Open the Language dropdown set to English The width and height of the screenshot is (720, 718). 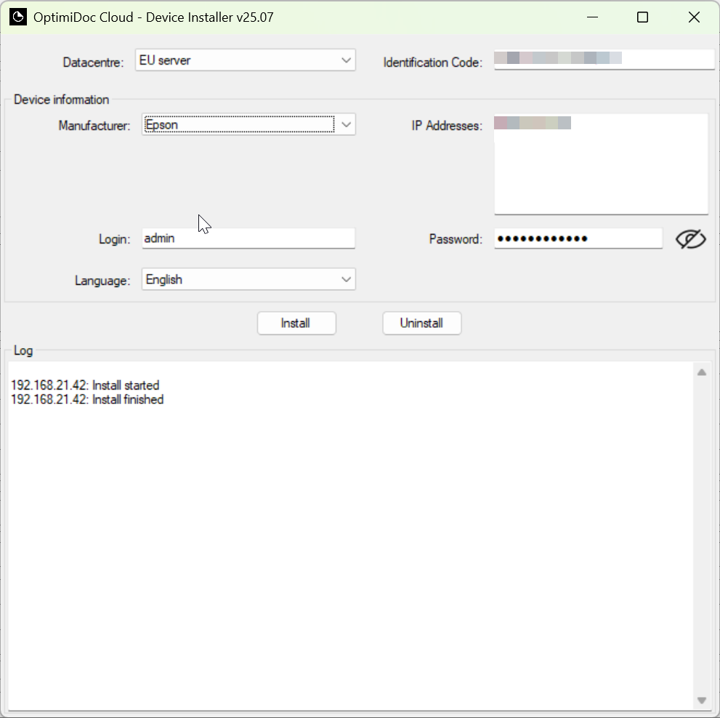coord(248,280)
